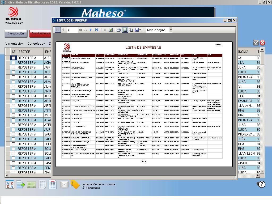Click back-to-parent-report arrow icon
This screenshot has width=272, height=204.
click(x=105, y=30)
